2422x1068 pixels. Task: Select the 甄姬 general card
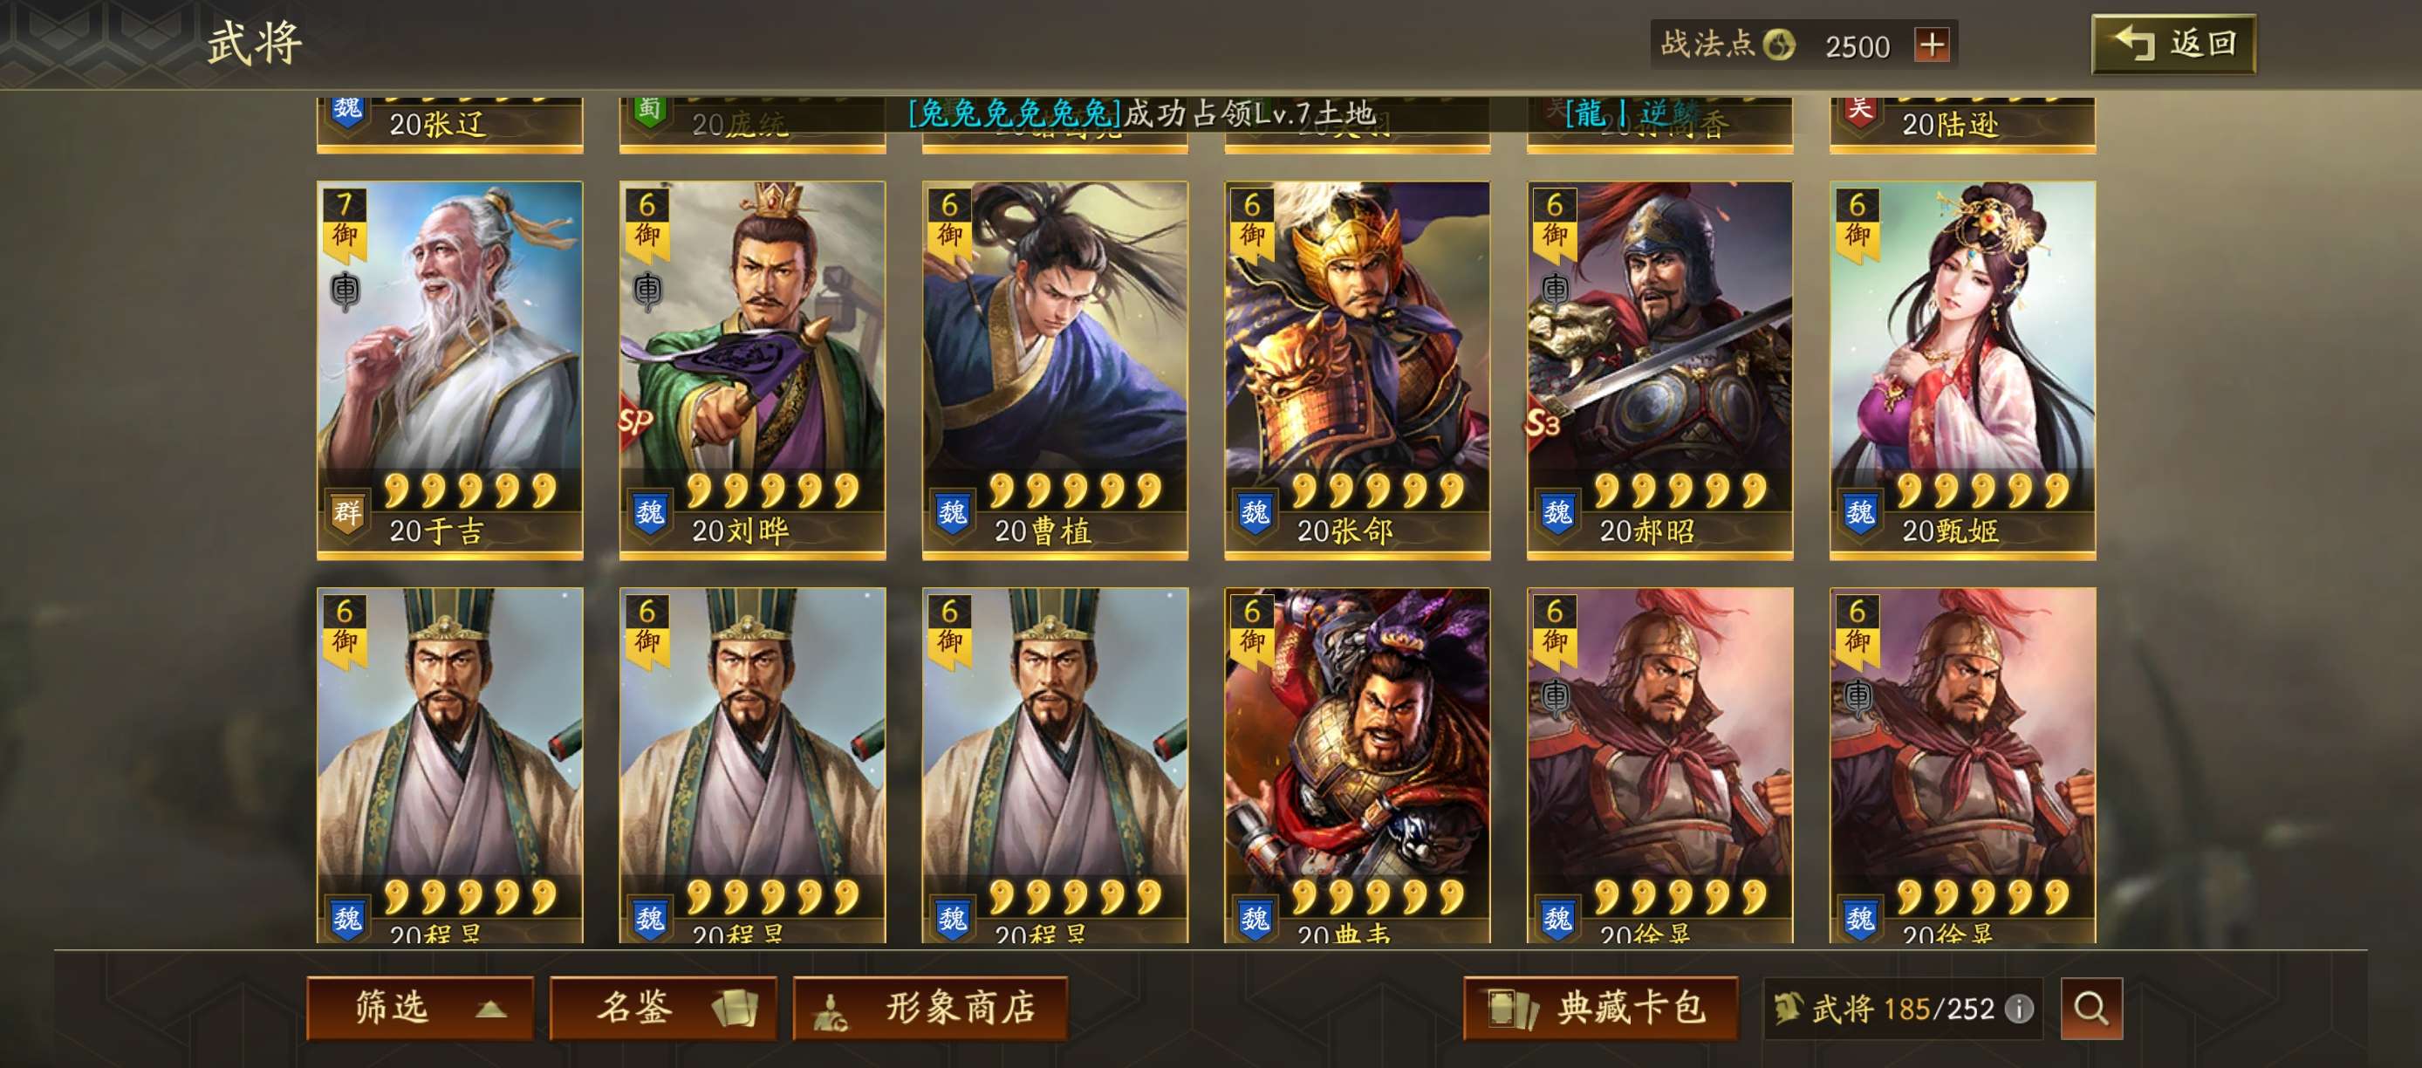[1962, 371]
